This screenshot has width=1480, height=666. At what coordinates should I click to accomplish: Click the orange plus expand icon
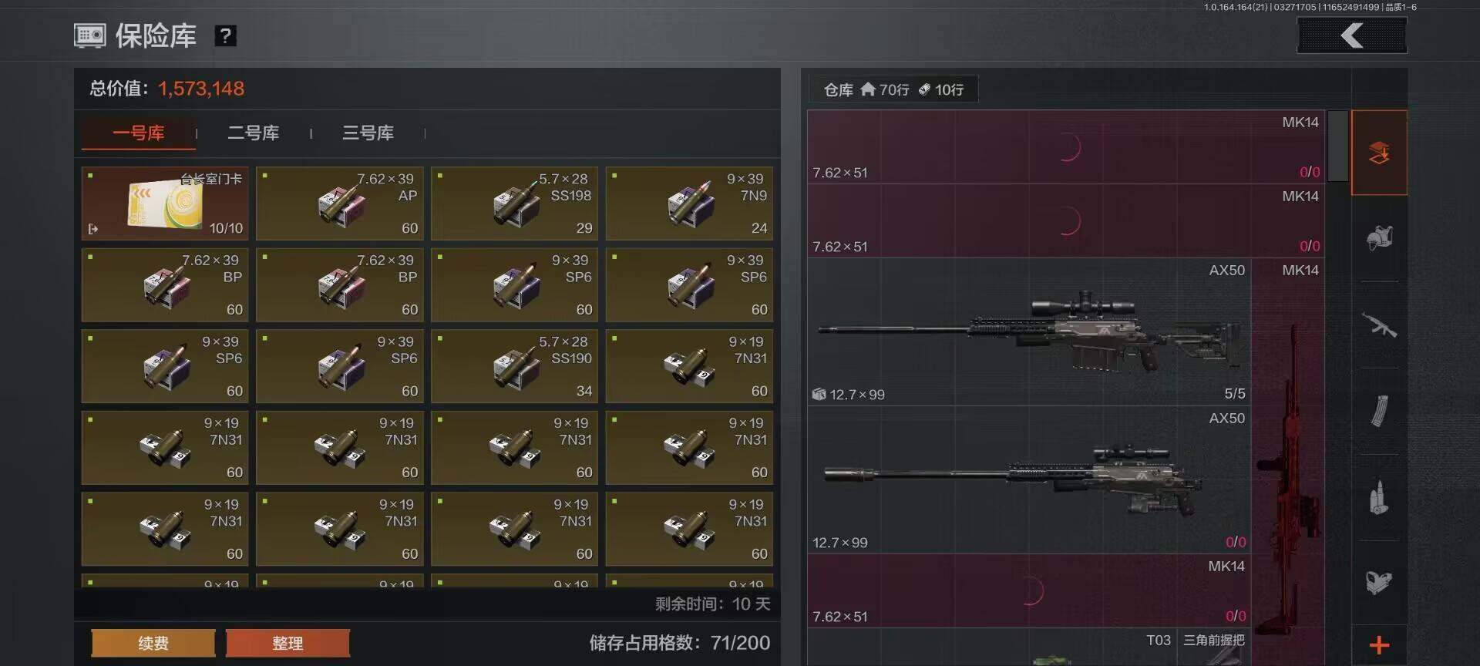point(1379,645)
